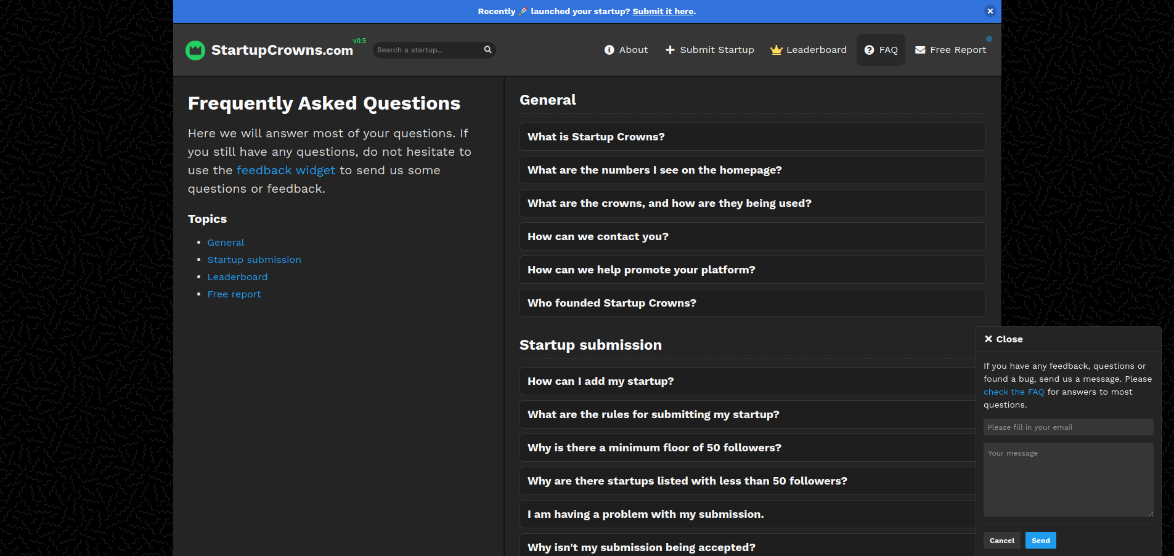Image resolution: width=1174 pixels, height=556 pixels.
Task: Click the StartupCrowns green crown logo icon
Action: point(195,50)
